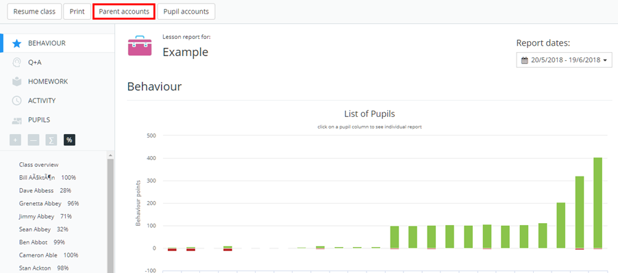Click the Q+A head icon

(x=16, y=62)
